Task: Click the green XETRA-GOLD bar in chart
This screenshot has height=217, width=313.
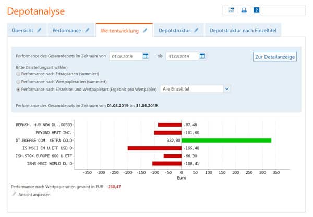Action: [226, 141]
